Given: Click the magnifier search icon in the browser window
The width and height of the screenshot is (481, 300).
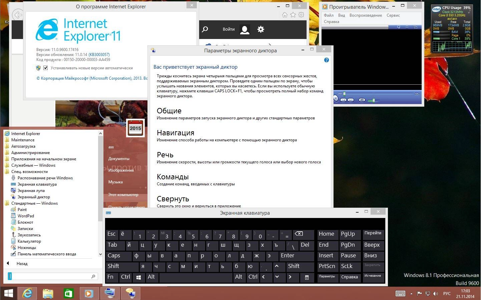Looking at the screenshot, I should pos(205,29).
